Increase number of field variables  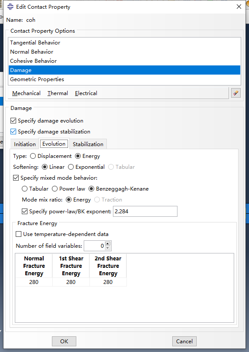coord(108,243)
